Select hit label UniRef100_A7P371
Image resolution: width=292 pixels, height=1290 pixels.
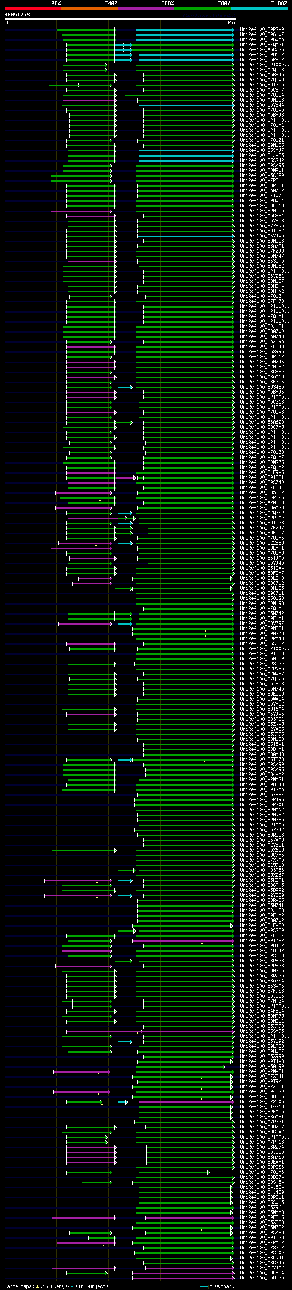[x=262, y=1121]
